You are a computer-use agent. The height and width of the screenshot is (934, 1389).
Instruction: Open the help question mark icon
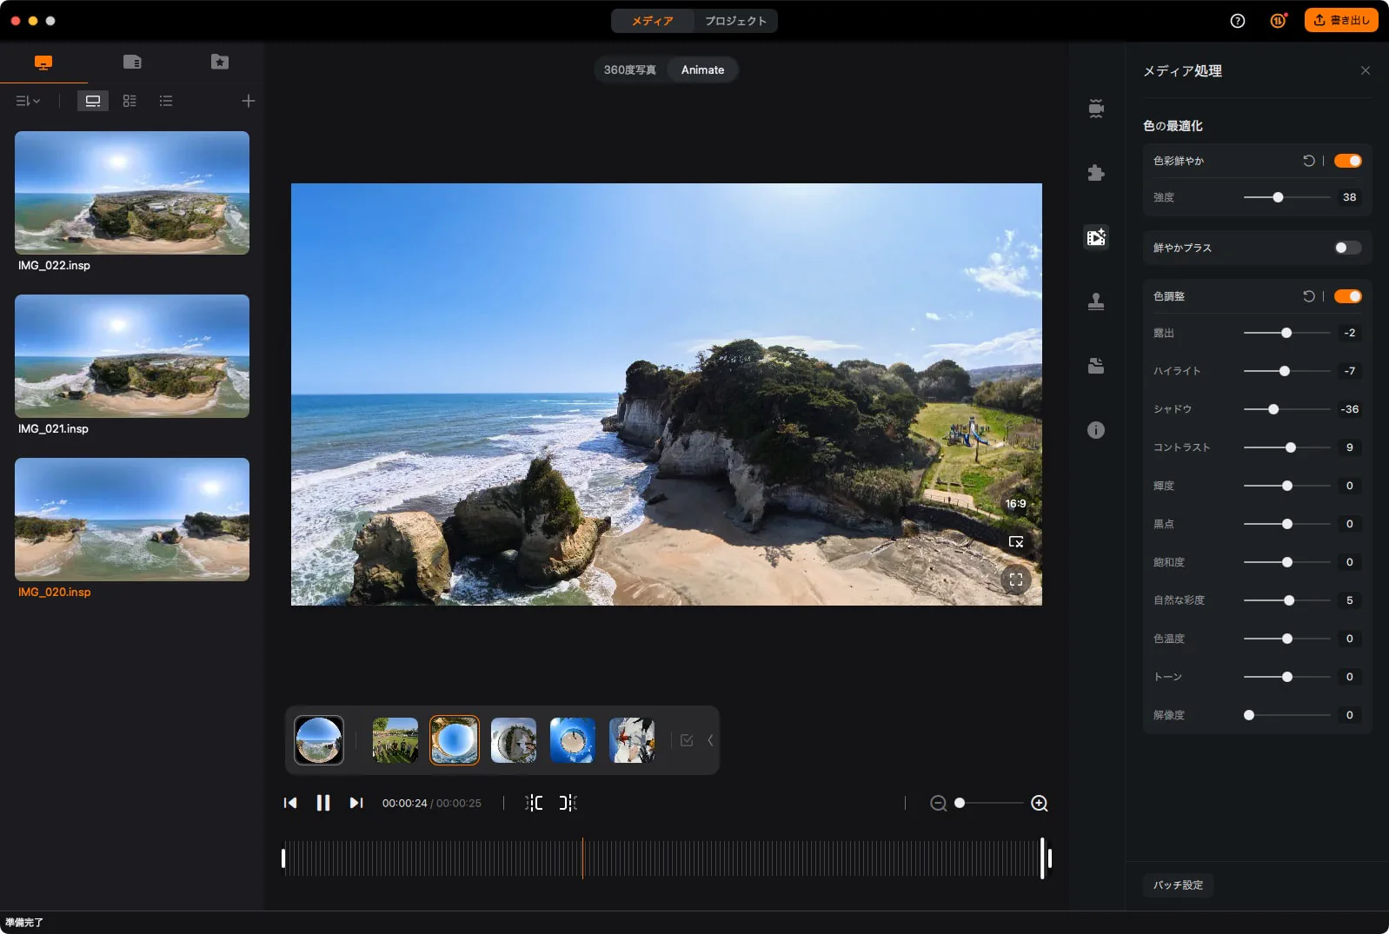click(x=1238, y=21)
